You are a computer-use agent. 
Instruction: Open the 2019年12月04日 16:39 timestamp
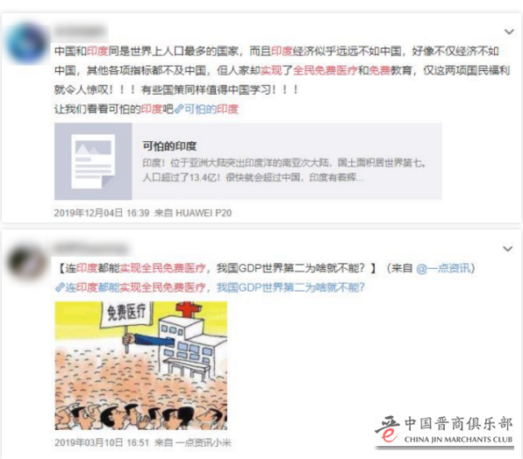[x=102, y=213]
